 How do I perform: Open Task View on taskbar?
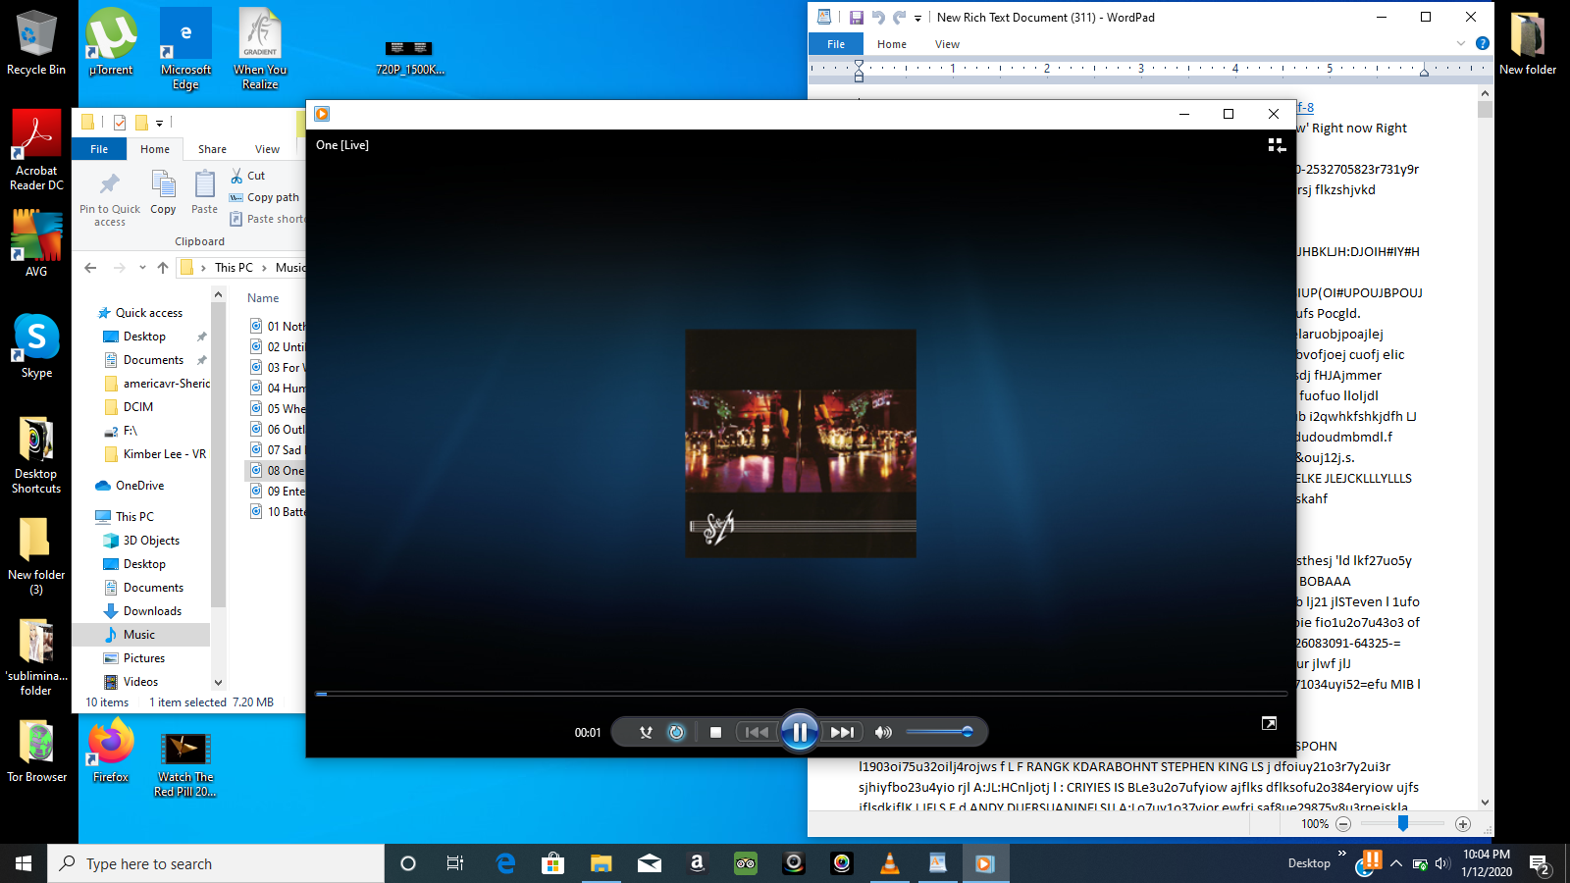pos(455,863)
